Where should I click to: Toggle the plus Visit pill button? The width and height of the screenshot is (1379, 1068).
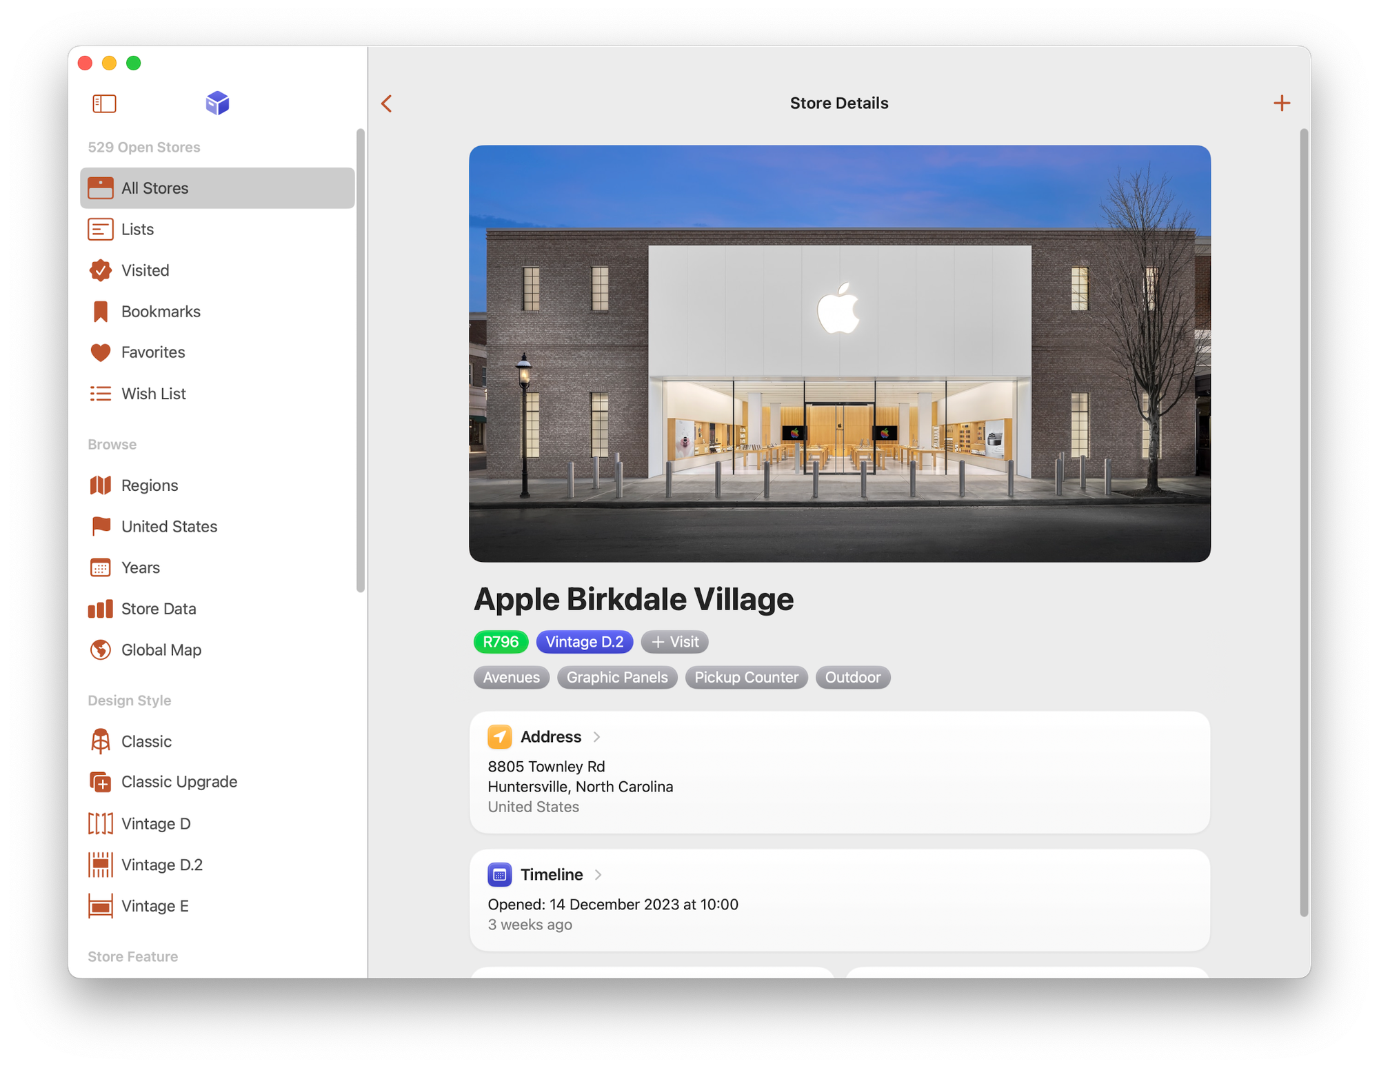tap(674, 642)
